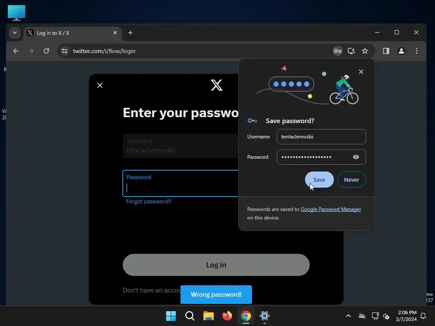Click the Never button
Screen dimensions: 435x326
point(351,180)
